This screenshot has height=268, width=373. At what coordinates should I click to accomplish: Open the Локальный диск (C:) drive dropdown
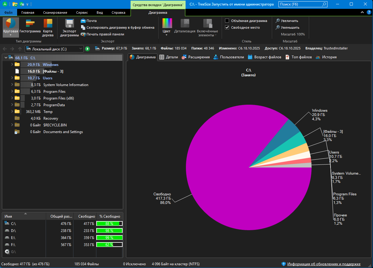[x=81, y=49]
